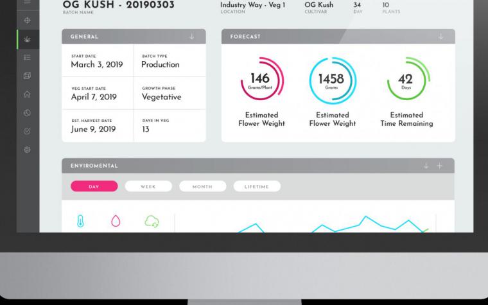Click the Production batch type value

pyautogui.click(x=161, y=64)
